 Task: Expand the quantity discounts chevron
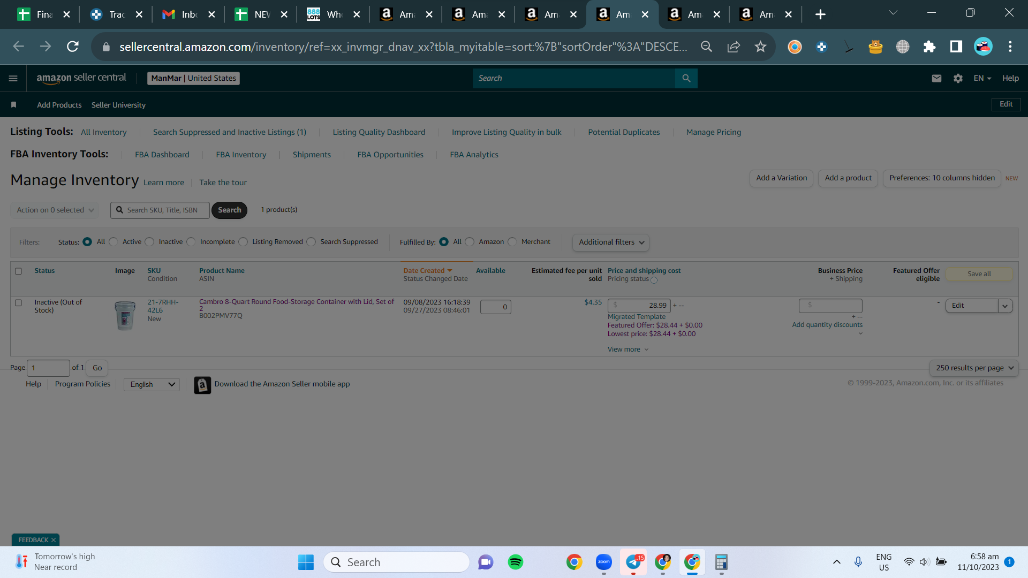(x=860, y=334)
